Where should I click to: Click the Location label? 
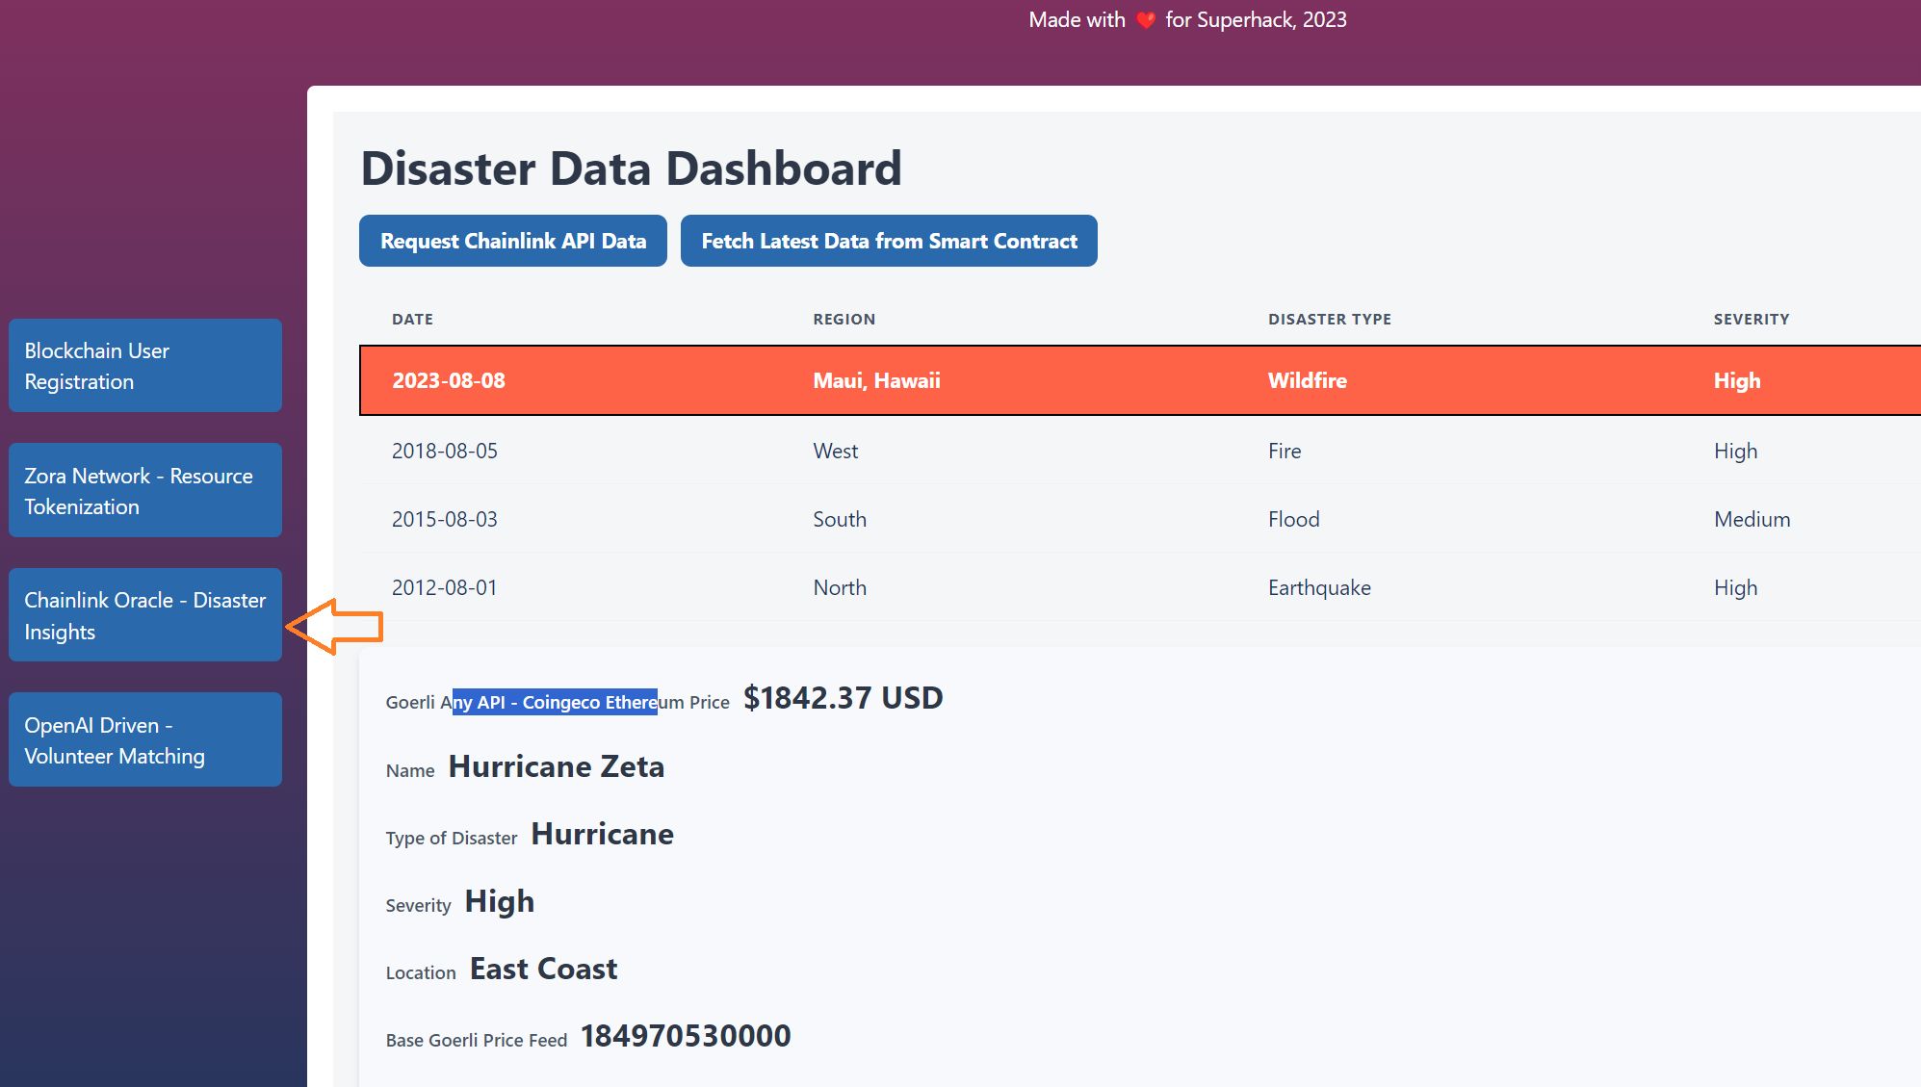pos(420,972)
